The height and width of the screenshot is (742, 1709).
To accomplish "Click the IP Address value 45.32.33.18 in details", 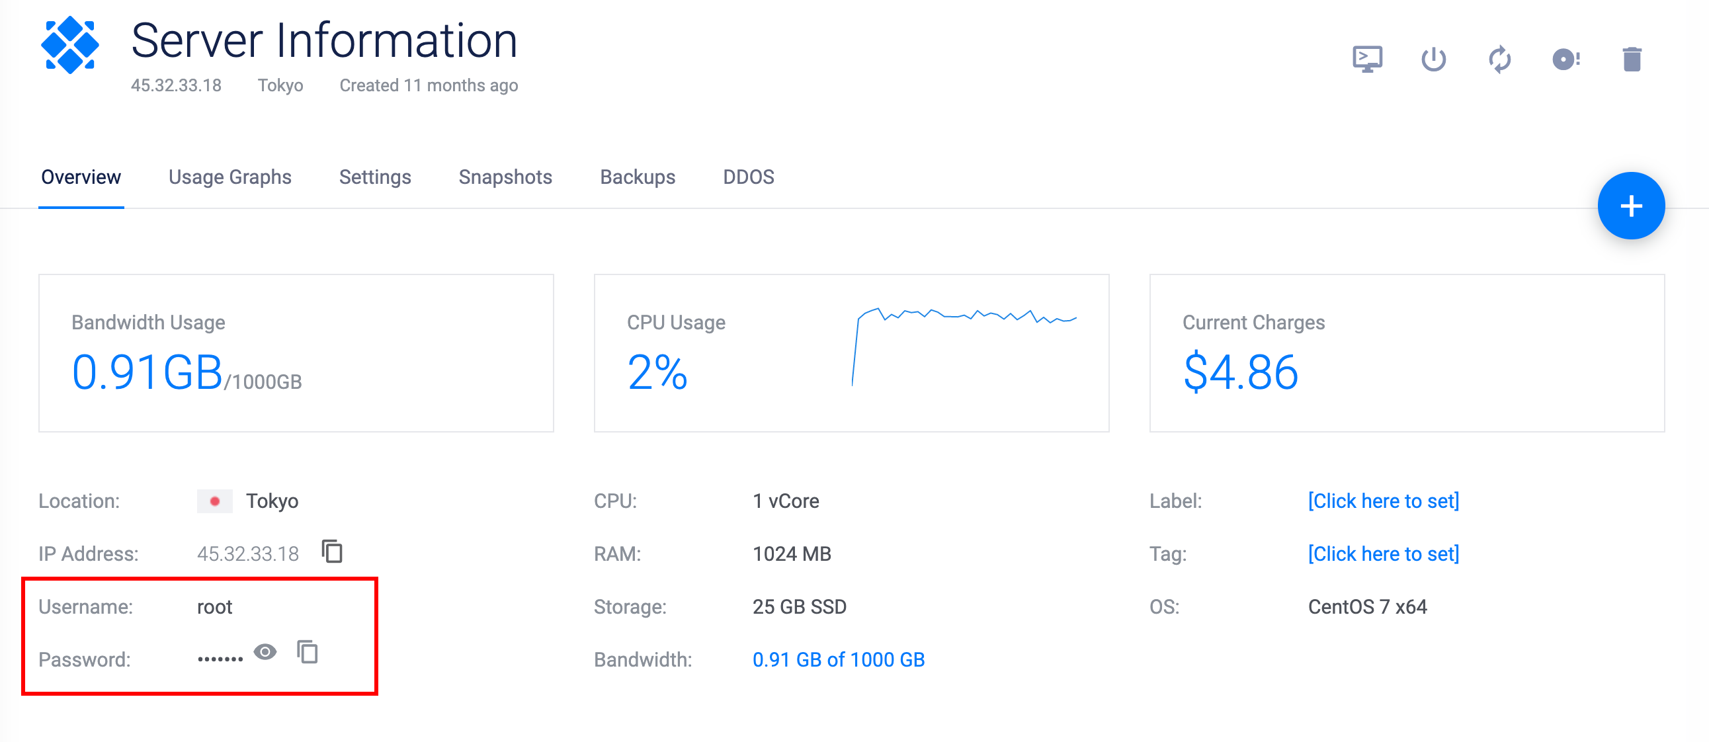I will click(247, 554).
